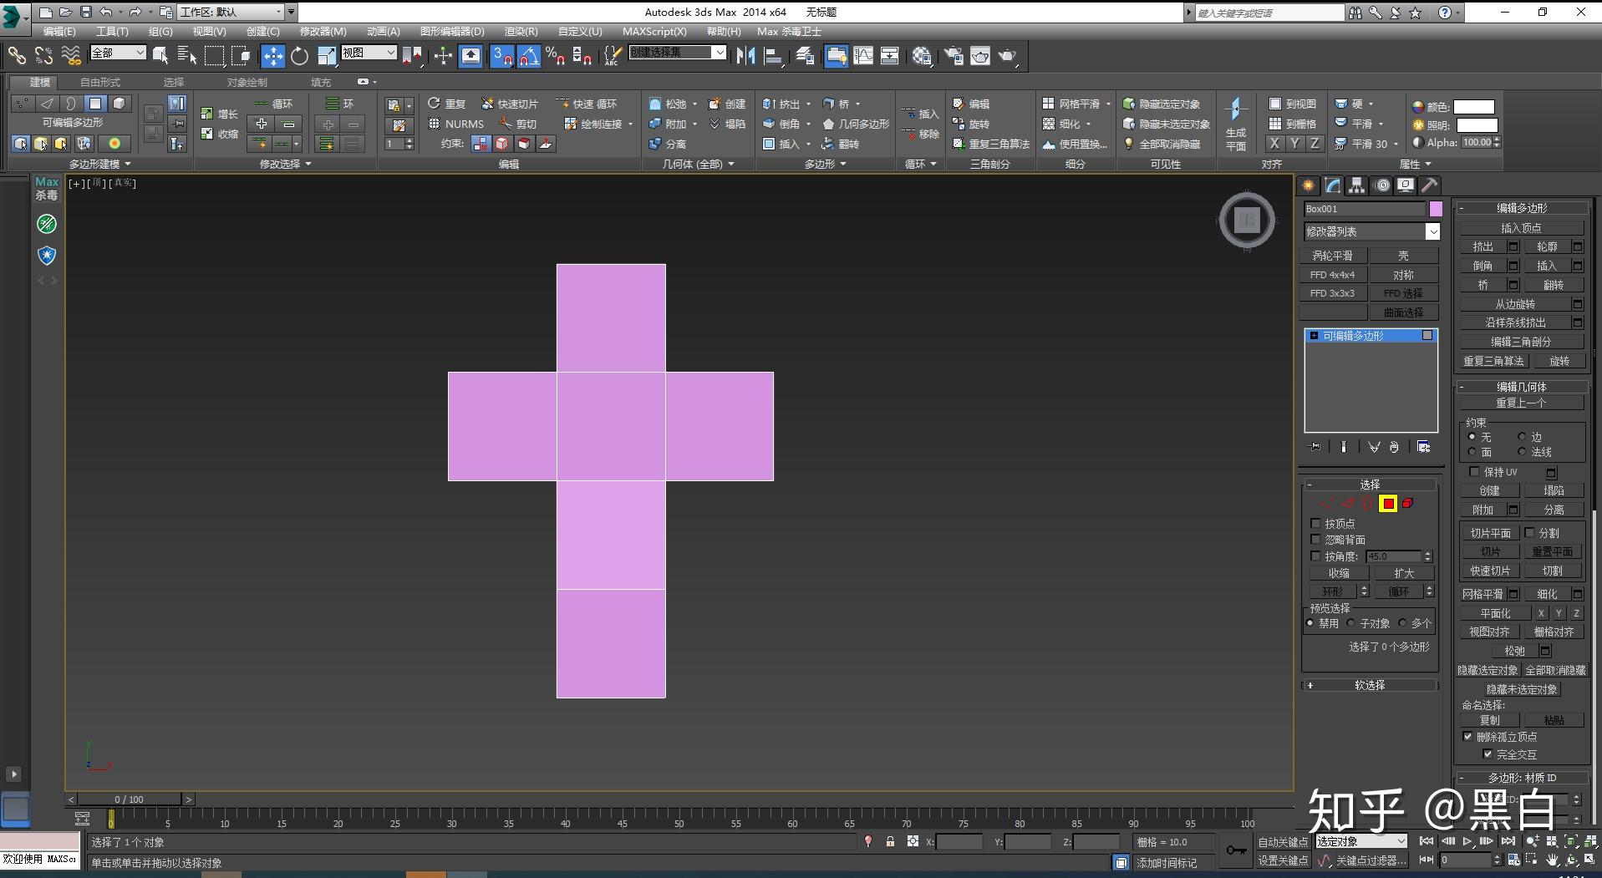Select the Rotate tool

[x=300, y=56]
